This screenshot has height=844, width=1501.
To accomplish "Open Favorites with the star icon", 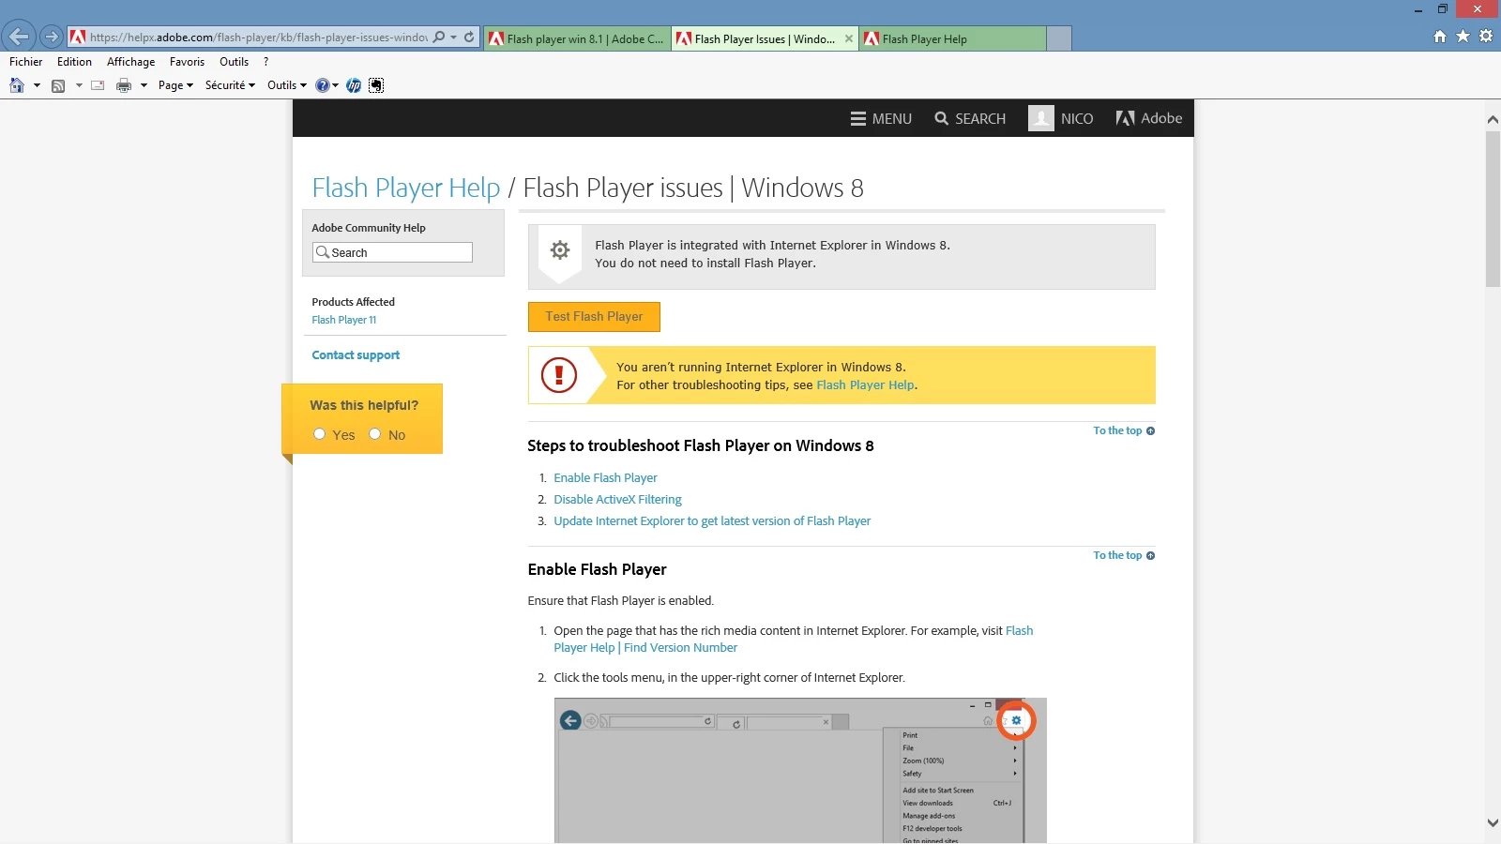I will (1463, 37).
